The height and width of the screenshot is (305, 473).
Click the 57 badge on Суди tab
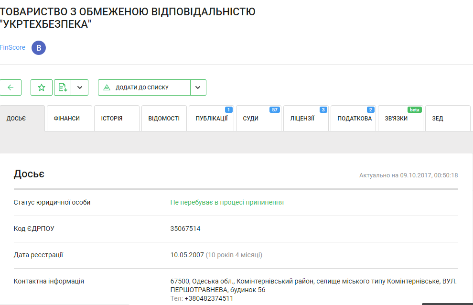tap(274, 110)
